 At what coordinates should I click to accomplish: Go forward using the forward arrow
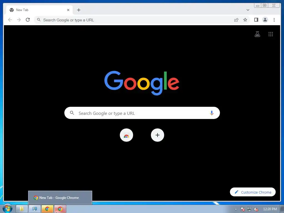click(19, 20)
